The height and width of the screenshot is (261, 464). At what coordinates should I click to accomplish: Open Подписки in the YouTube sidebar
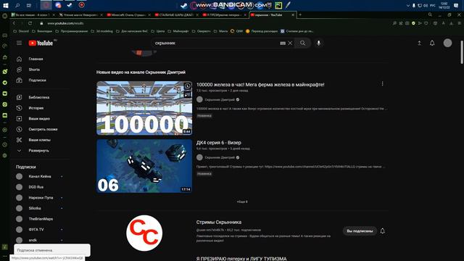(x=37, y=80)
